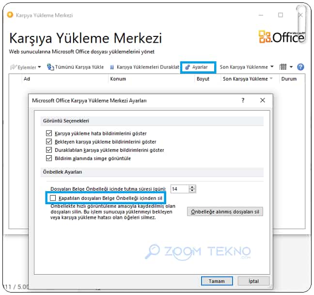Minimize the Karşıya Yükleme Merkezi window
This screenshot has width=314, height=295.
[x=261, y=15]
